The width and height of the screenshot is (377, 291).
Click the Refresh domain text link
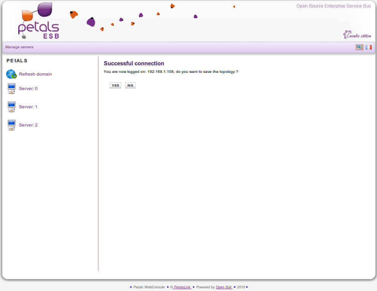tap(35, 74)
